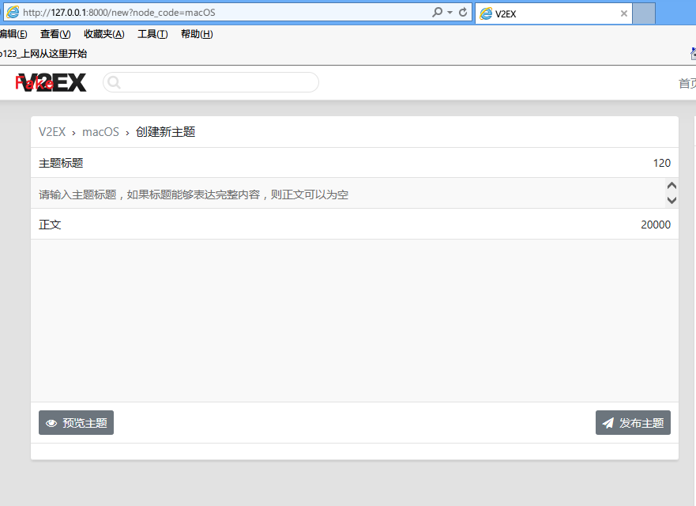Click the Fake V2EX logo
The width and height of the screenshot is (696, 506).
click(x=51, y=83)
